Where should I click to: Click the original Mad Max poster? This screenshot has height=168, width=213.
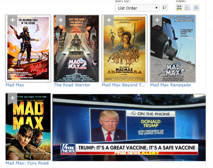coord(28,48)
